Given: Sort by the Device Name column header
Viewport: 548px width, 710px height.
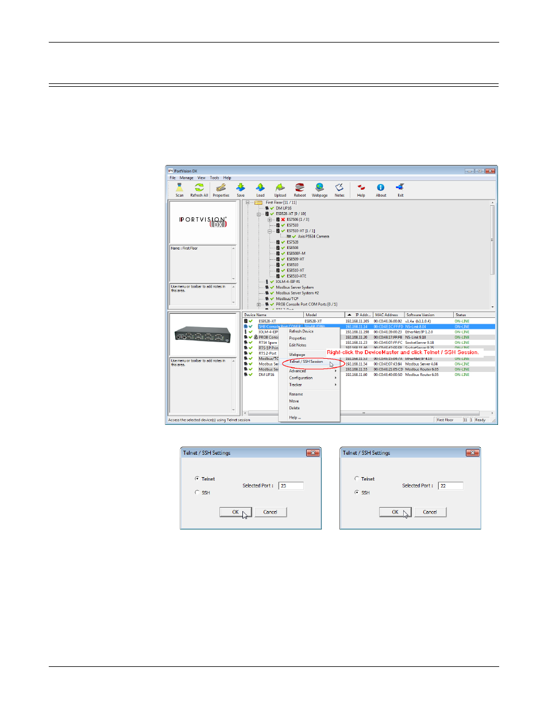Looking at the screenshot, I should tap(273, 315).
